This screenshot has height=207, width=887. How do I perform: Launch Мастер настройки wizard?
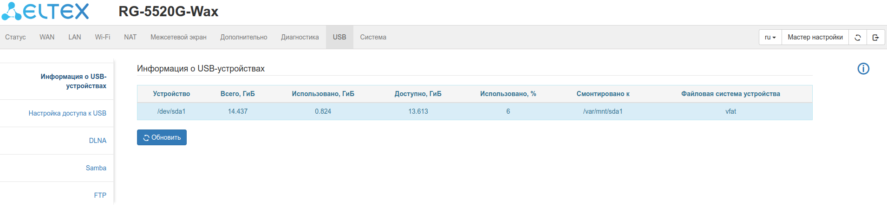coord(815,38)
